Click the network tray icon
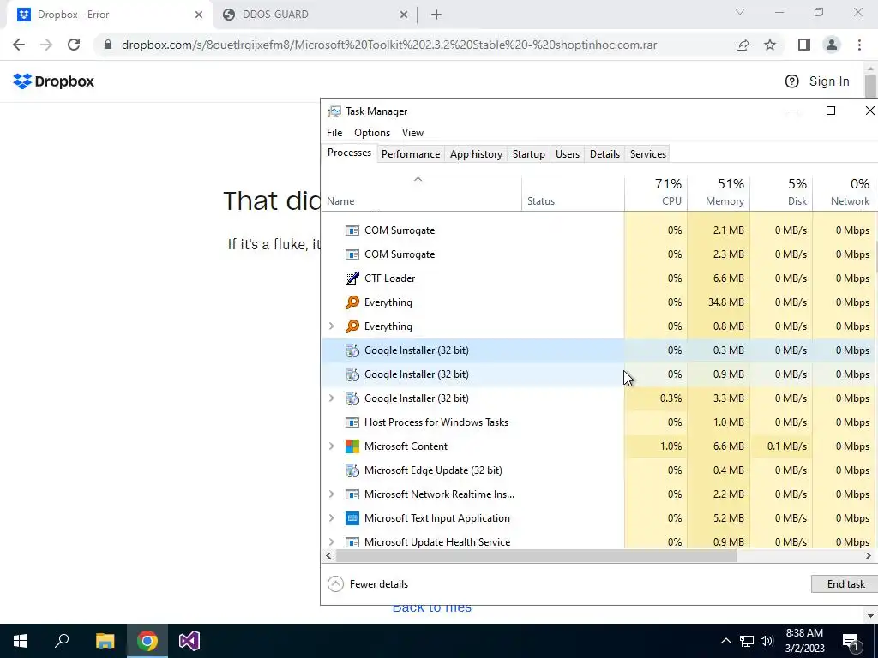The height and width of the screenshot is (658, 878). click(x=747, y=641)
